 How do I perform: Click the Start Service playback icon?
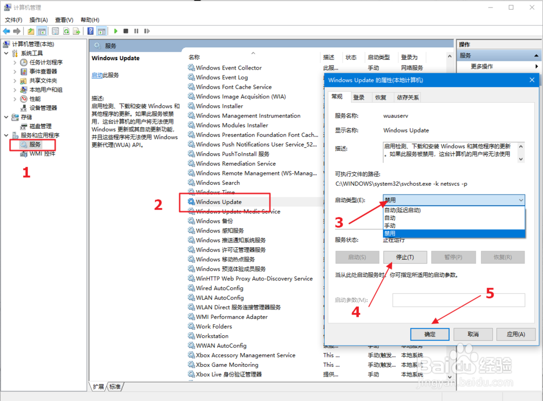[x=116, y=31]
